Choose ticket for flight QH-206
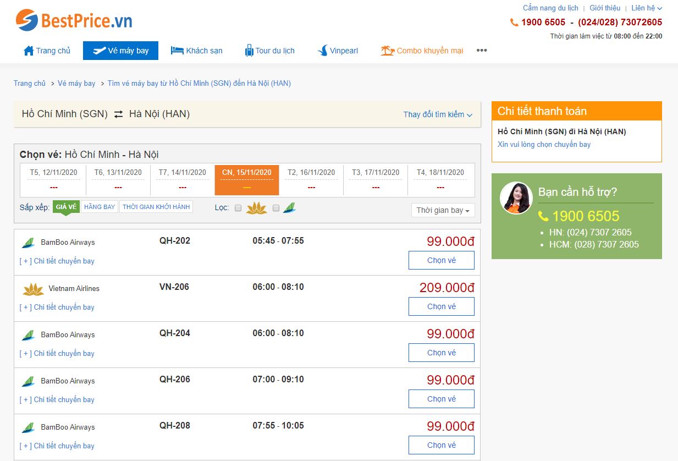 [x=442, y=399]
